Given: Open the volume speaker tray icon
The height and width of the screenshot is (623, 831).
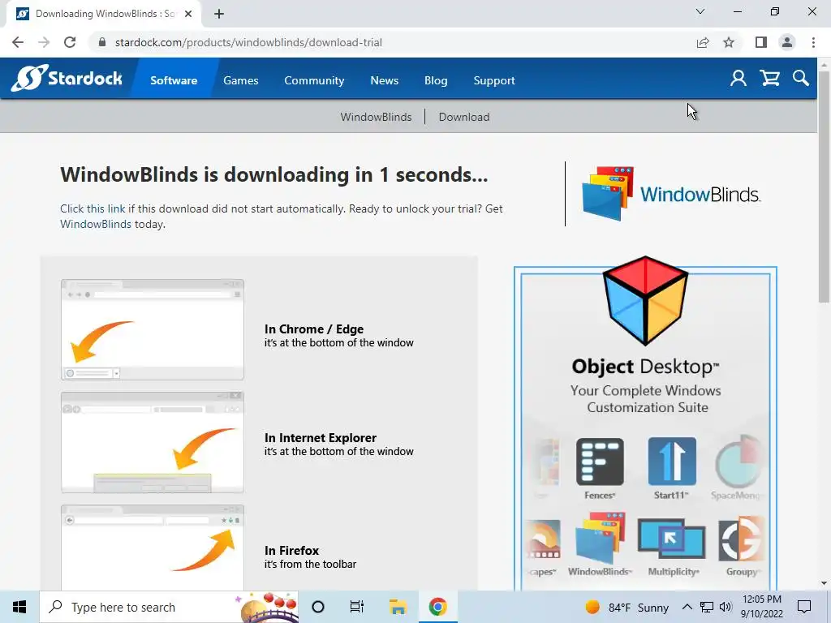Looking at the screenshot, I should point(726,607).
